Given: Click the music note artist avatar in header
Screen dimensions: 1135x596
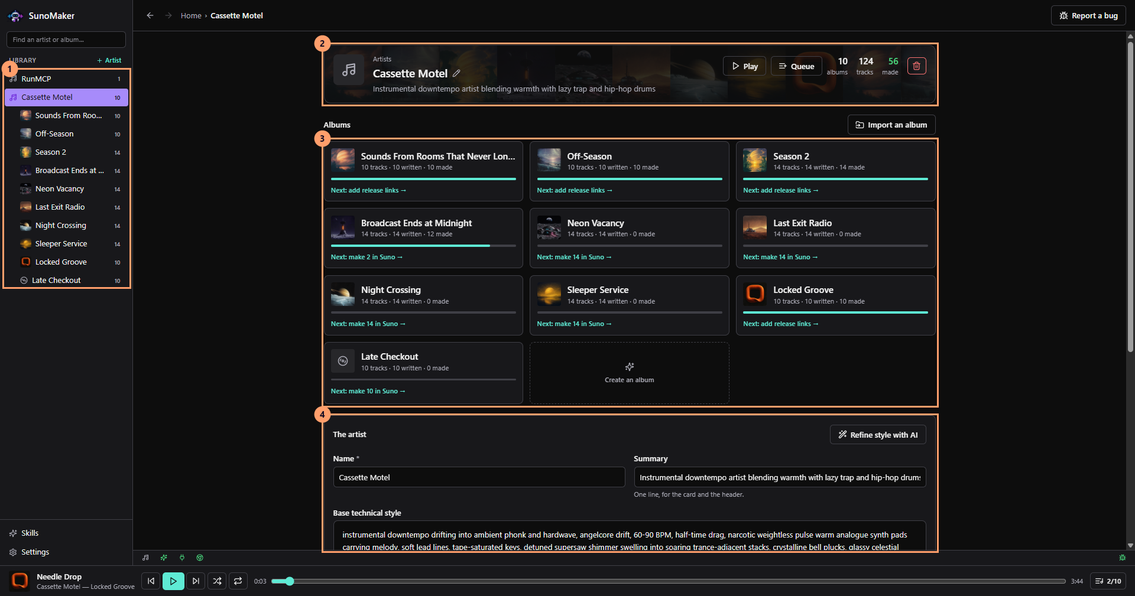Looking at the screenshot, I should [349, 70].
